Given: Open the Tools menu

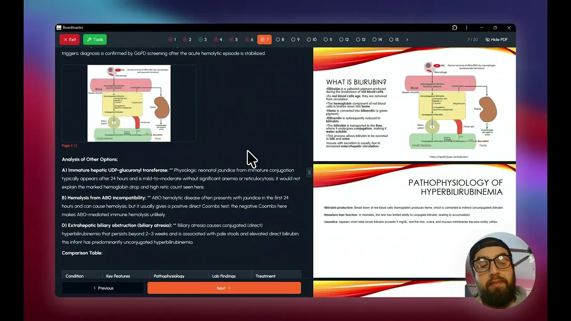Looking at the screenshot, I should coord(95,40).
